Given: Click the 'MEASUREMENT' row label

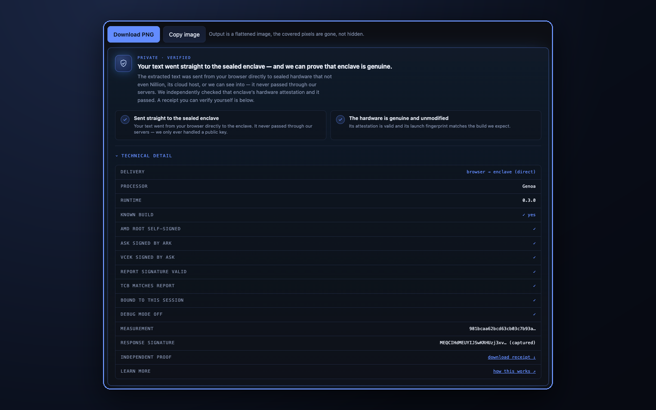Looking at the screenshot, I should pos(137,329).
